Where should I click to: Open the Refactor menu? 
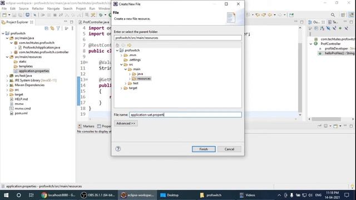coord(38,8)
